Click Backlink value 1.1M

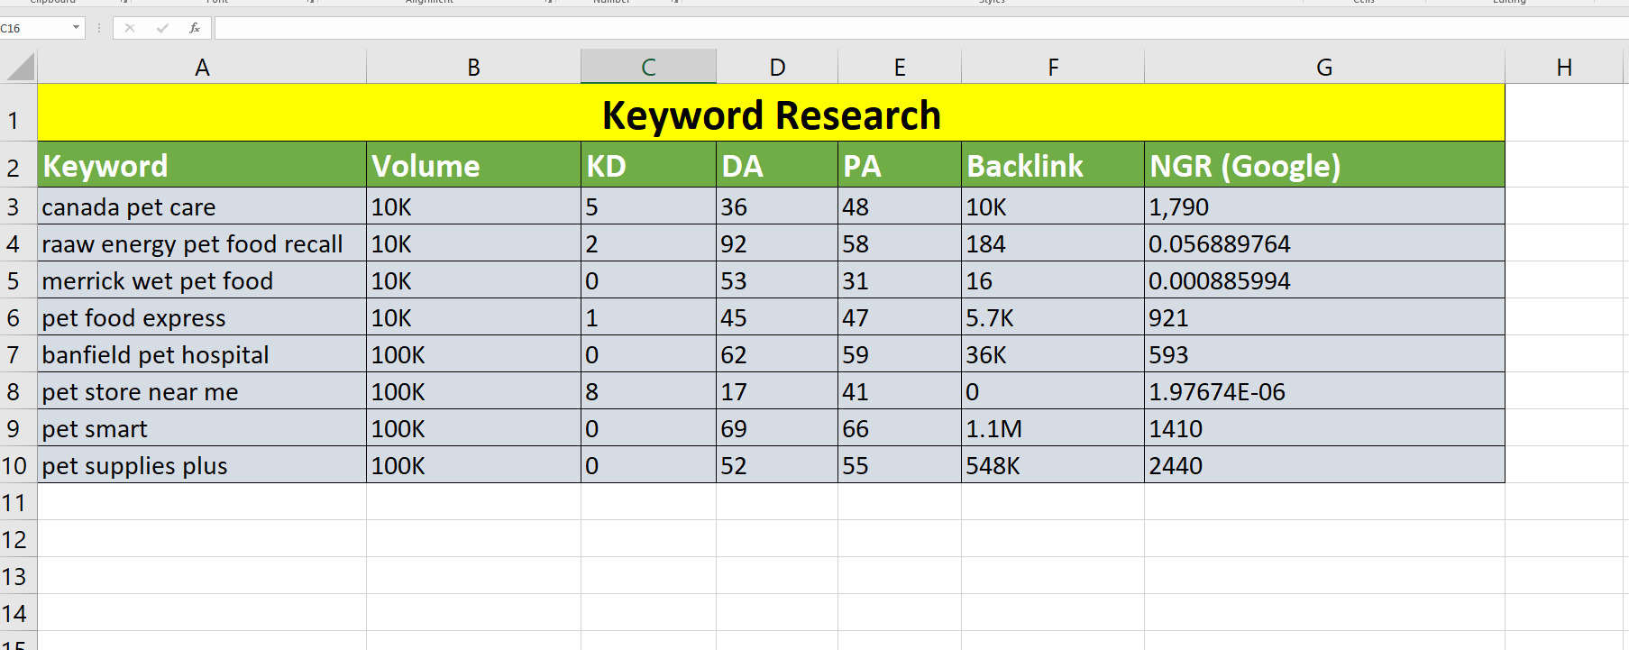coord(1053,428)
